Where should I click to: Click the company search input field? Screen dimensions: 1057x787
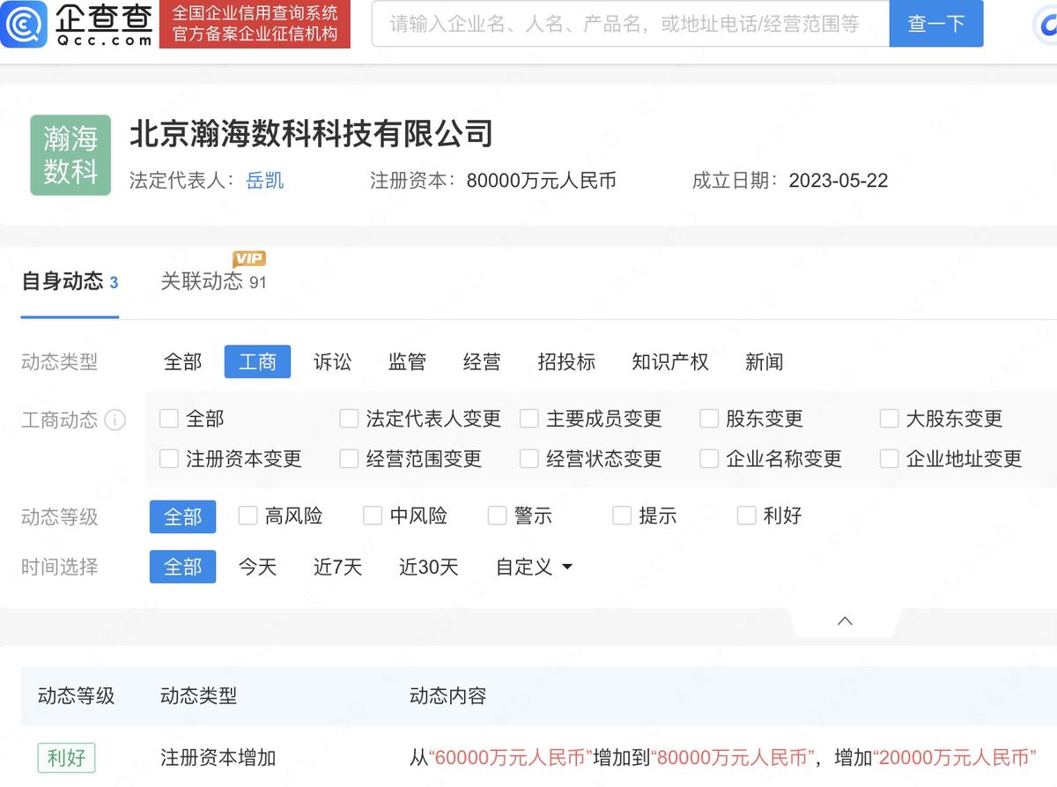pyautogui.click(x=630, y=24)
